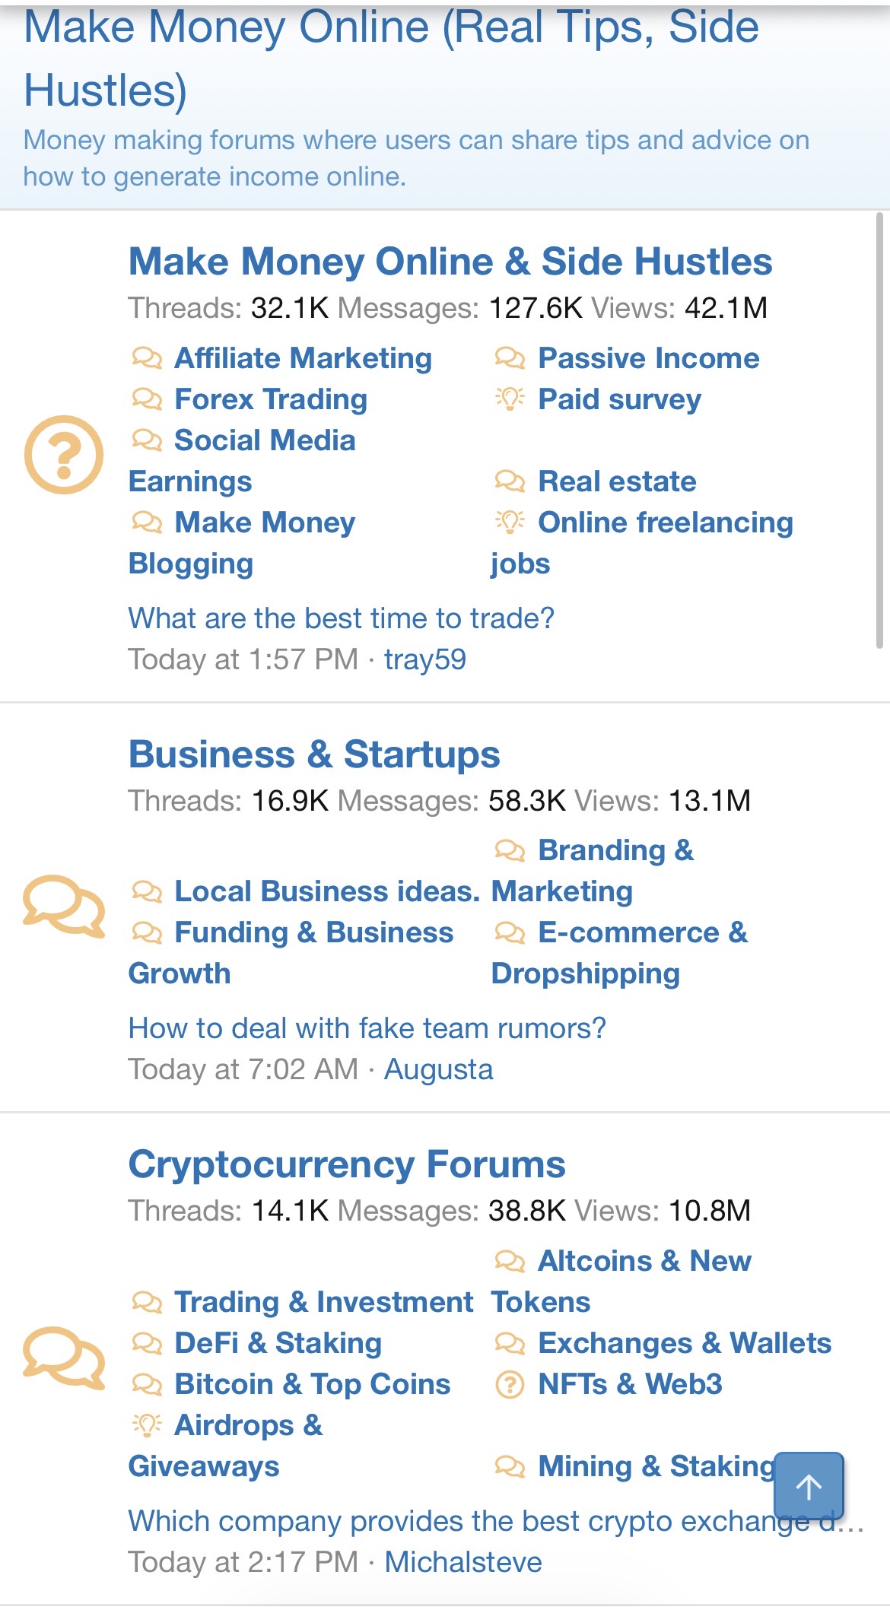Open the Cryptocurrency Forums section
The image size is (890, 1607).
pos(347,1164)
